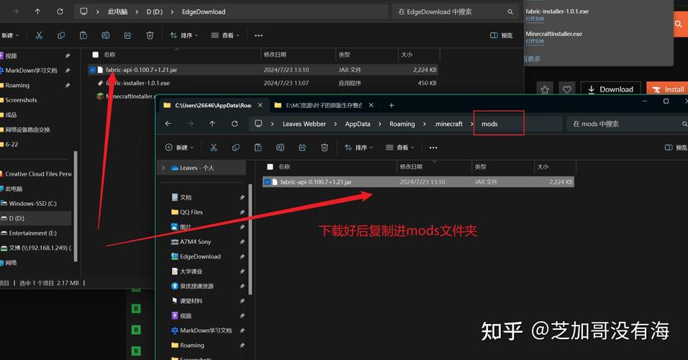Click Cut icon in EdgeDownload window toolbar
Viewport: 688px width, 360px height.
pos(39,35)
